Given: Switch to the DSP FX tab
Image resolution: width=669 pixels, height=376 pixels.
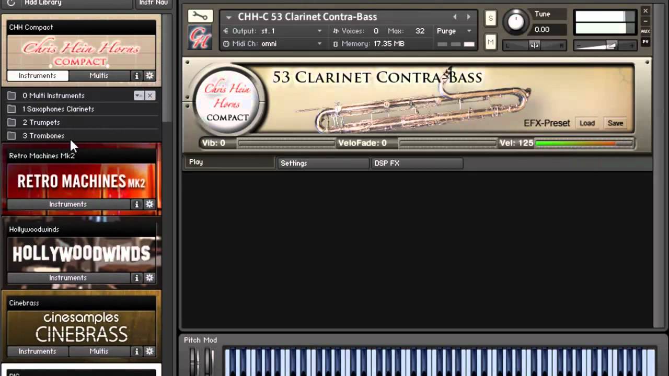Looking at the screenshot, I should point(417,163).
